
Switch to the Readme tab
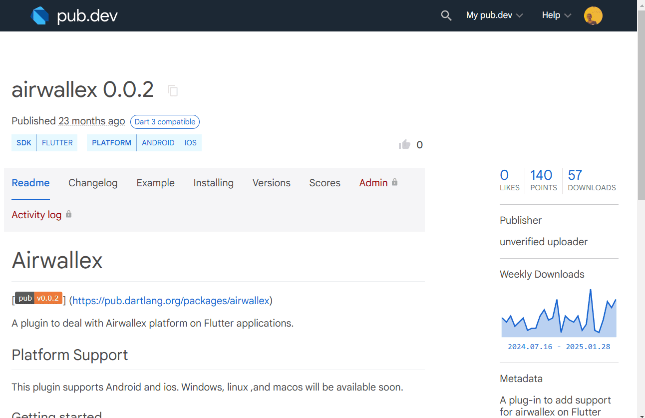(30, 183)
